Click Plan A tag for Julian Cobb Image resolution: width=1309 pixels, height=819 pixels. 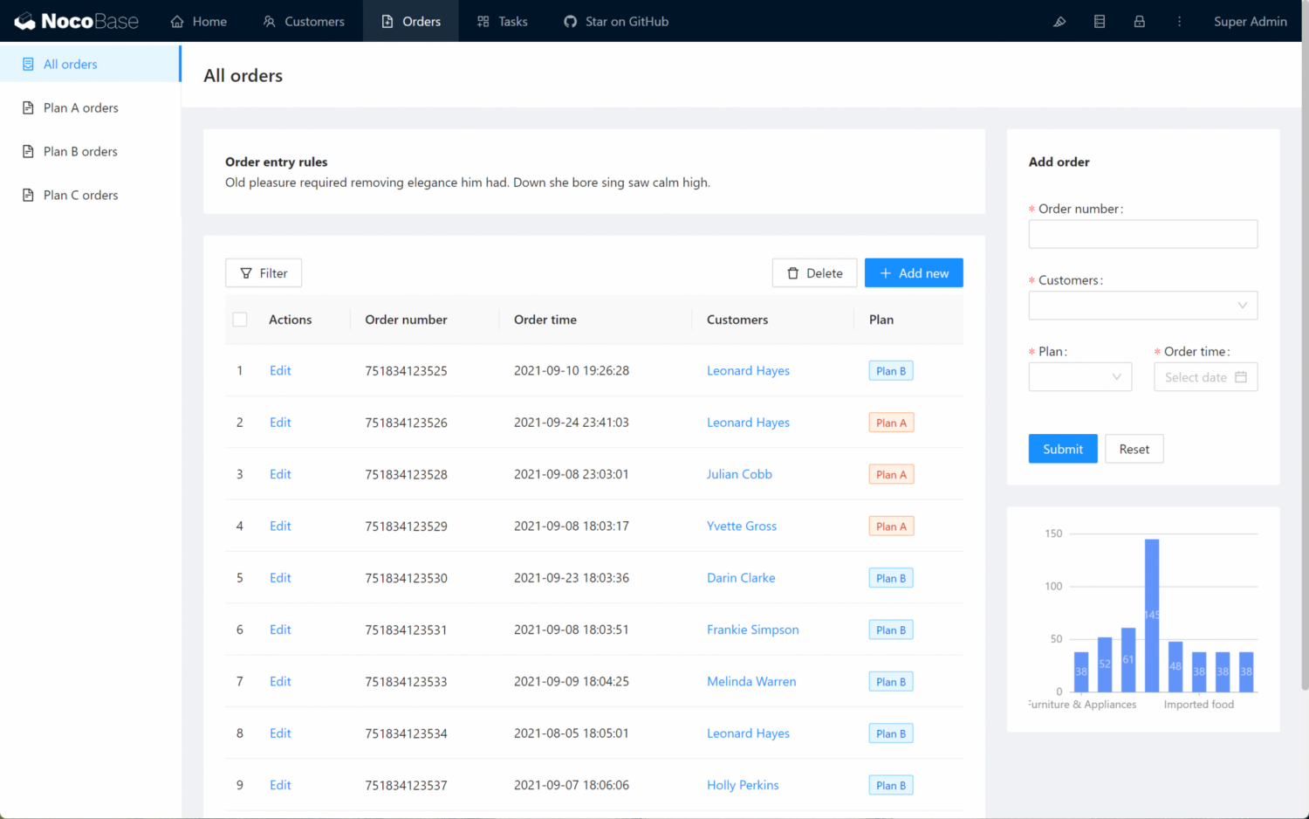(x=891, y=474)
